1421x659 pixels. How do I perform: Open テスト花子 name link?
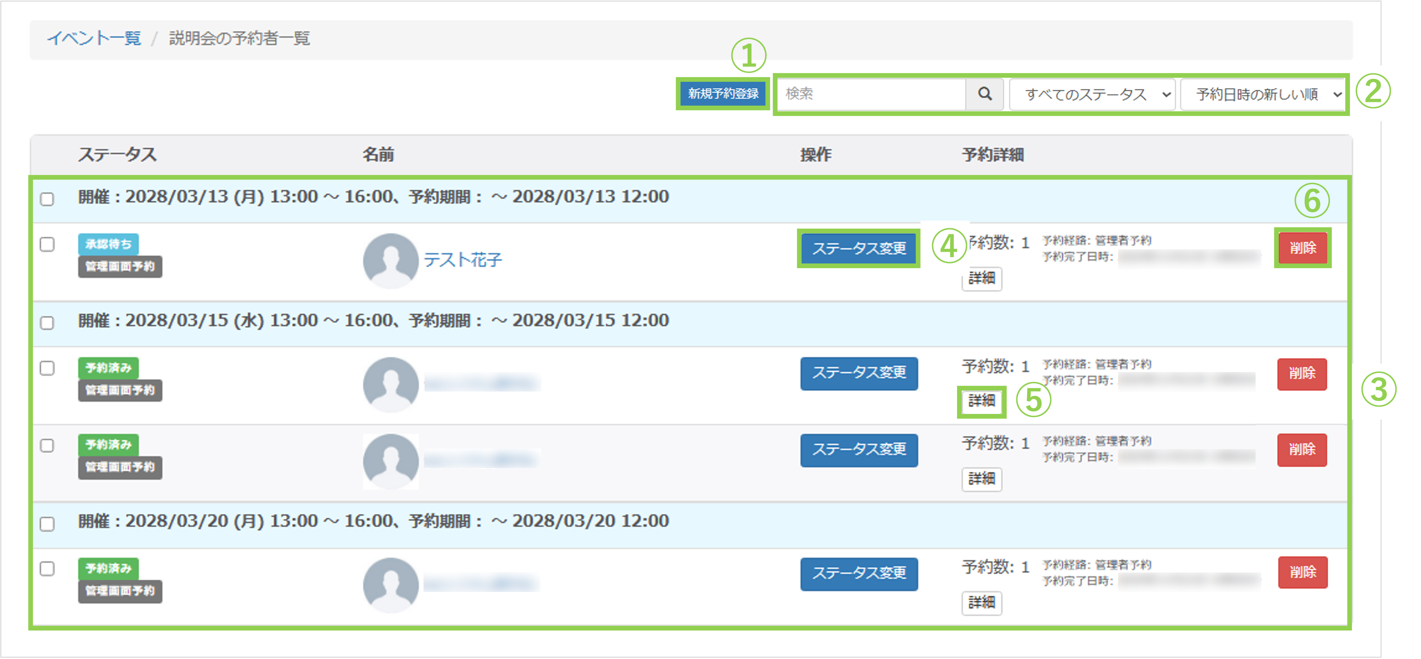463,259
